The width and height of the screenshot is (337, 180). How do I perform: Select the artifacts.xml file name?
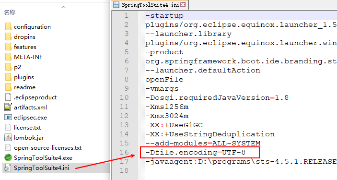click(30, 107)
